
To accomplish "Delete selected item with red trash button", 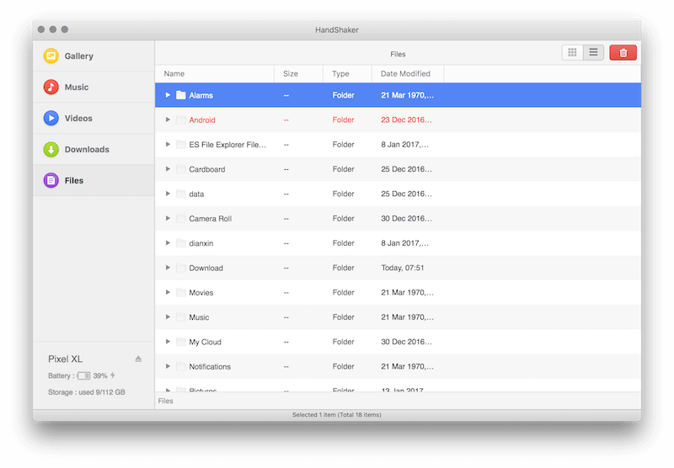I will pyautogui.click(x=623, y=53).
